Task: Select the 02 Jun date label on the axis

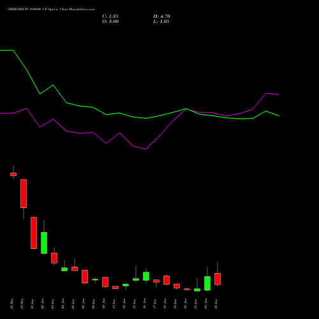Action: click(43, 304)
